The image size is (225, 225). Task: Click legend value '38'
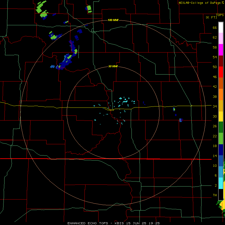(x=215, y=96)
